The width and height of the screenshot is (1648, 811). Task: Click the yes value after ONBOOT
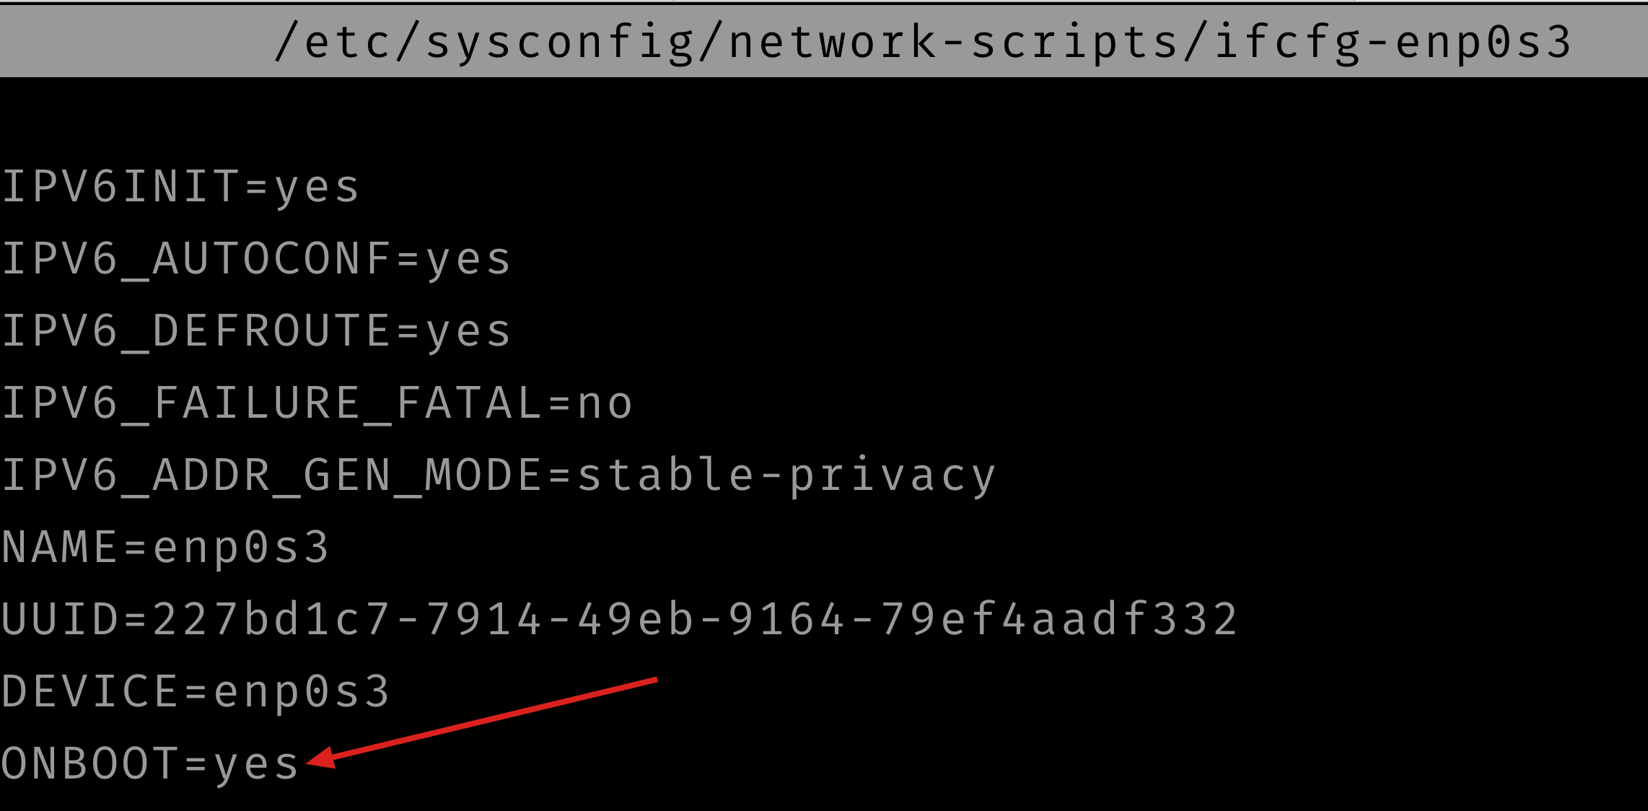pyautogui.click(x=256, y=766)
